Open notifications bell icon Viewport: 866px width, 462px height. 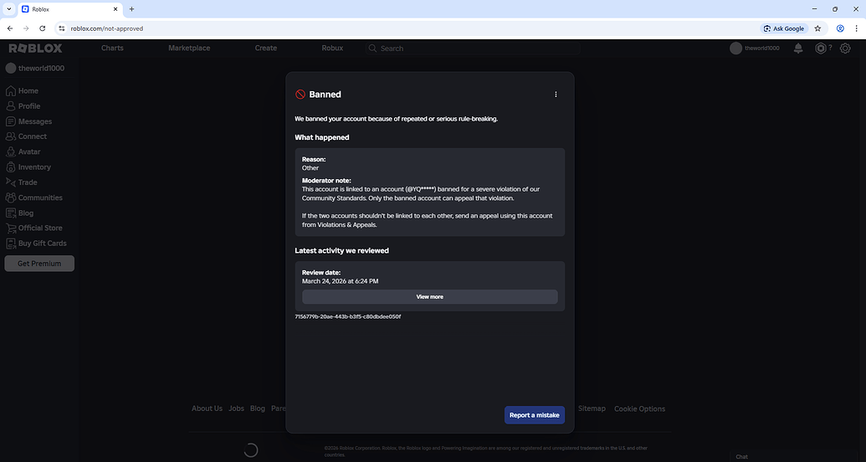click(798, 49)
